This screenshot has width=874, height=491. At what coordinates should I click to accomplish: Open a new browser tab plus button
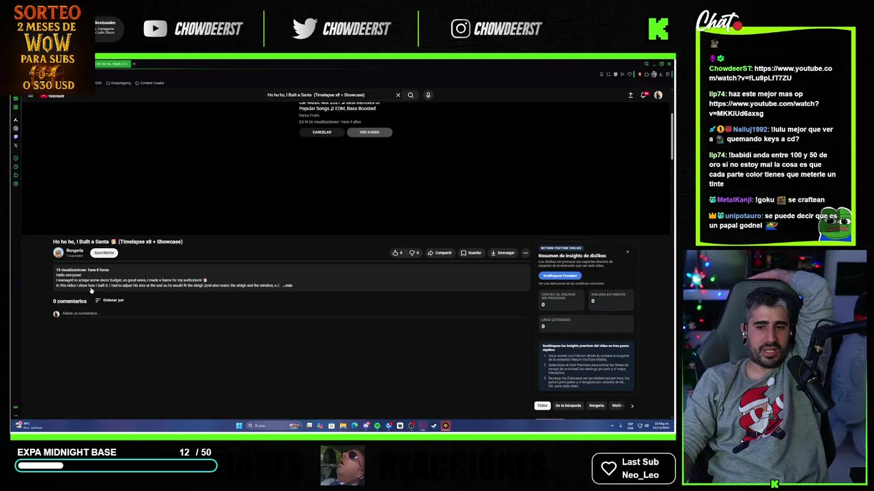[134, 64]
